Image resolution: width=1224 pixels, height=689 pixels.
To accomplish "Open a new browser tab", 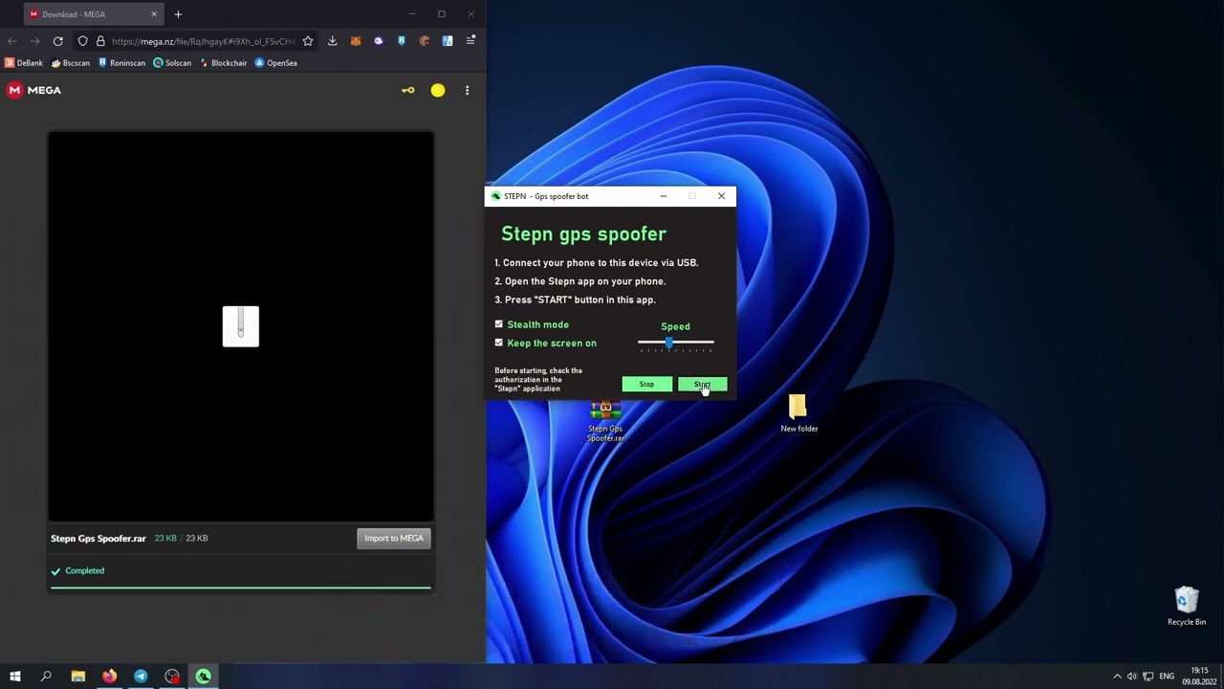I will coord(178,14).
